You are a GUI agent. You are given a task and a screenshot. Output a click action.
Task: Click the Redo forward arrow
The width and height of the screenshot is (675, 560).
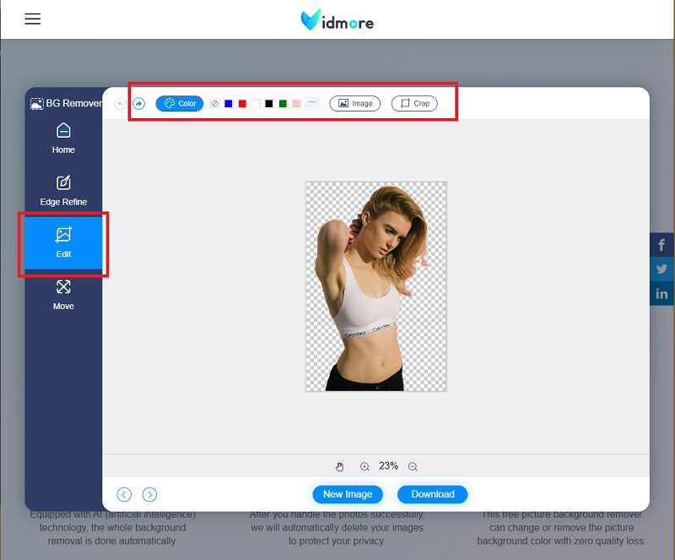coord(138,103)
